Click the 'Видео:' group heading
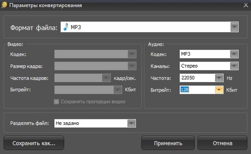This screenshot has width=251, height=154. tap(15, 44)
